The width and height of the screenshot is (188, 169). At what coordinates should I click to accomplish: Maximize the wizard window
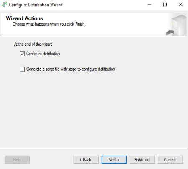coord(165,5)
